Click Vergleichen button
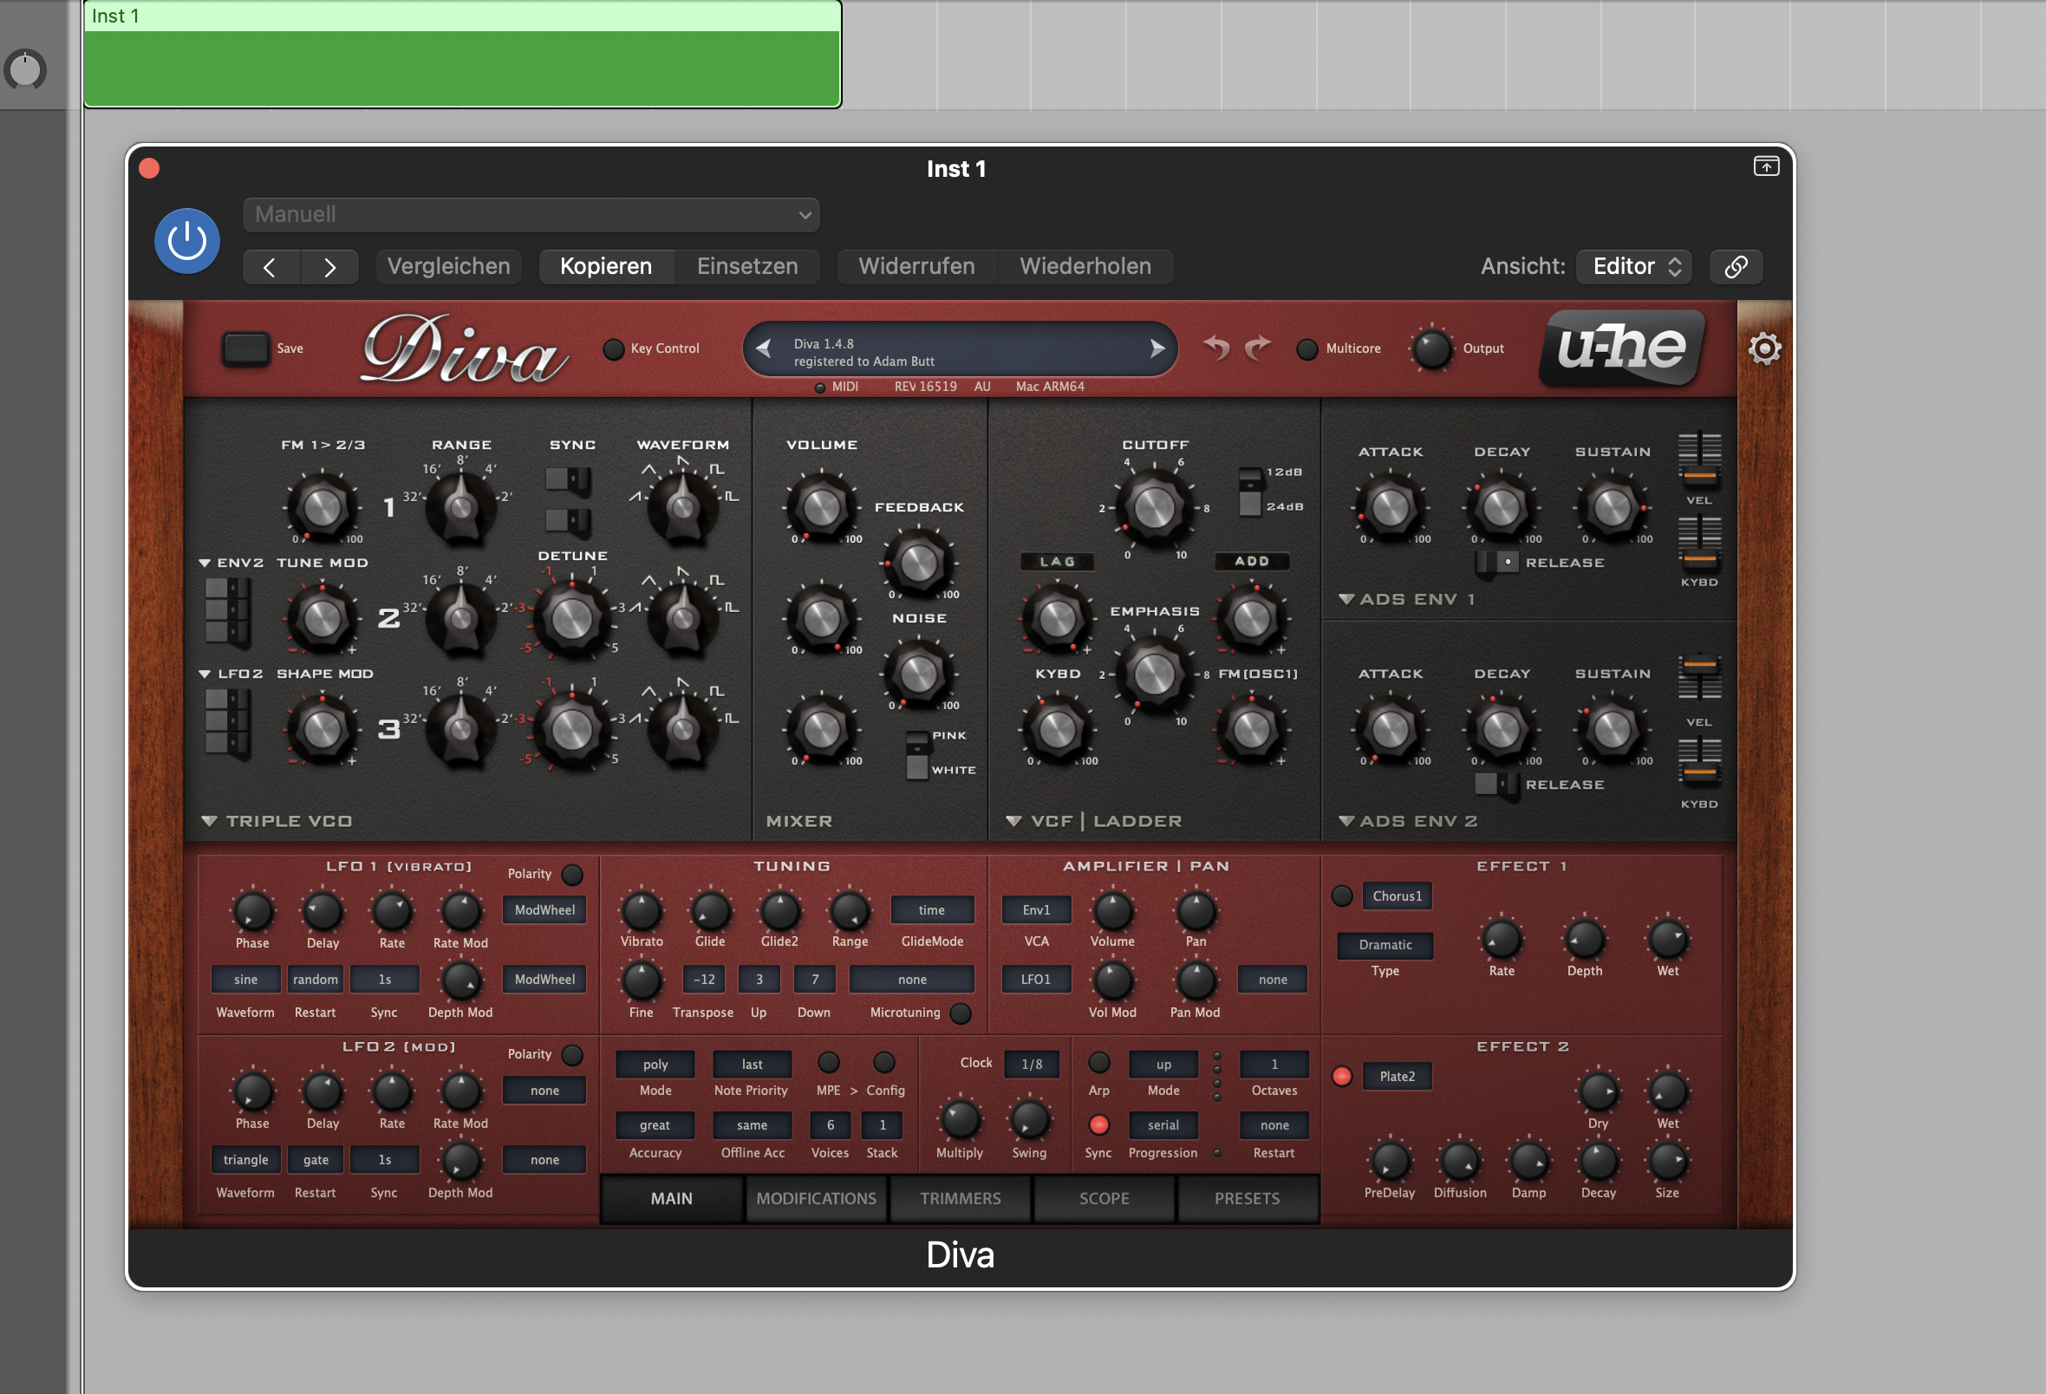2046x1394 pixels. 449,267
